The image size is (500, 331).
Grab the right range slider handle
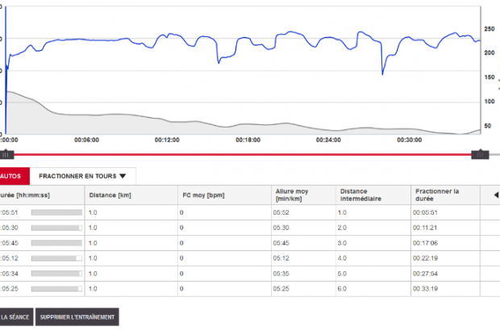[481, 153]
